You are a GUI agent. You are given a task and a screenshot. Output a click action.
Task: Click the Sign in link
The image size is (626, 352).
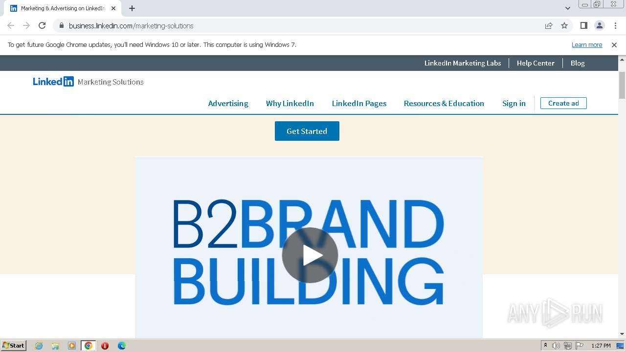tap(514, 103)
